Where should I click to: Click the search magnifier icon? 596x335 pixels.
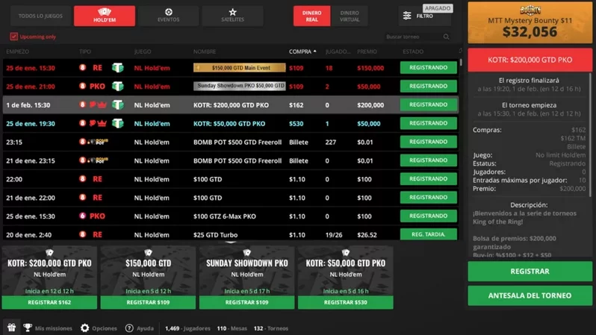click(447, 37)
